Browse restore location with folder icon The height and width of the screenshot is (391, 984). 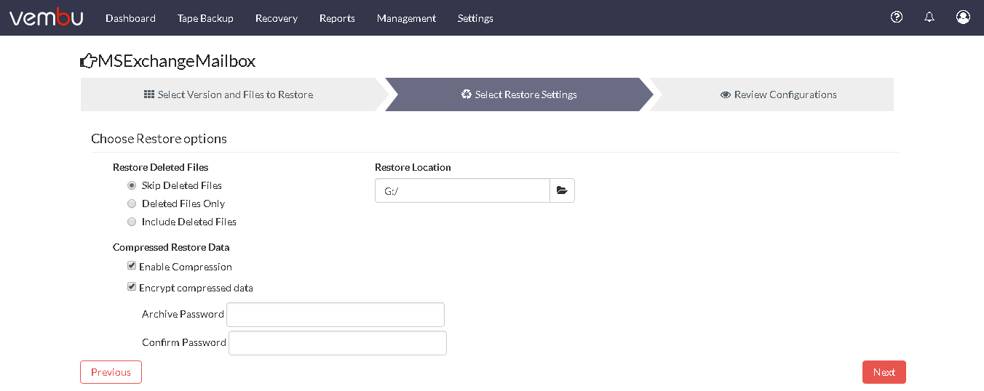(x=562, y=190)
